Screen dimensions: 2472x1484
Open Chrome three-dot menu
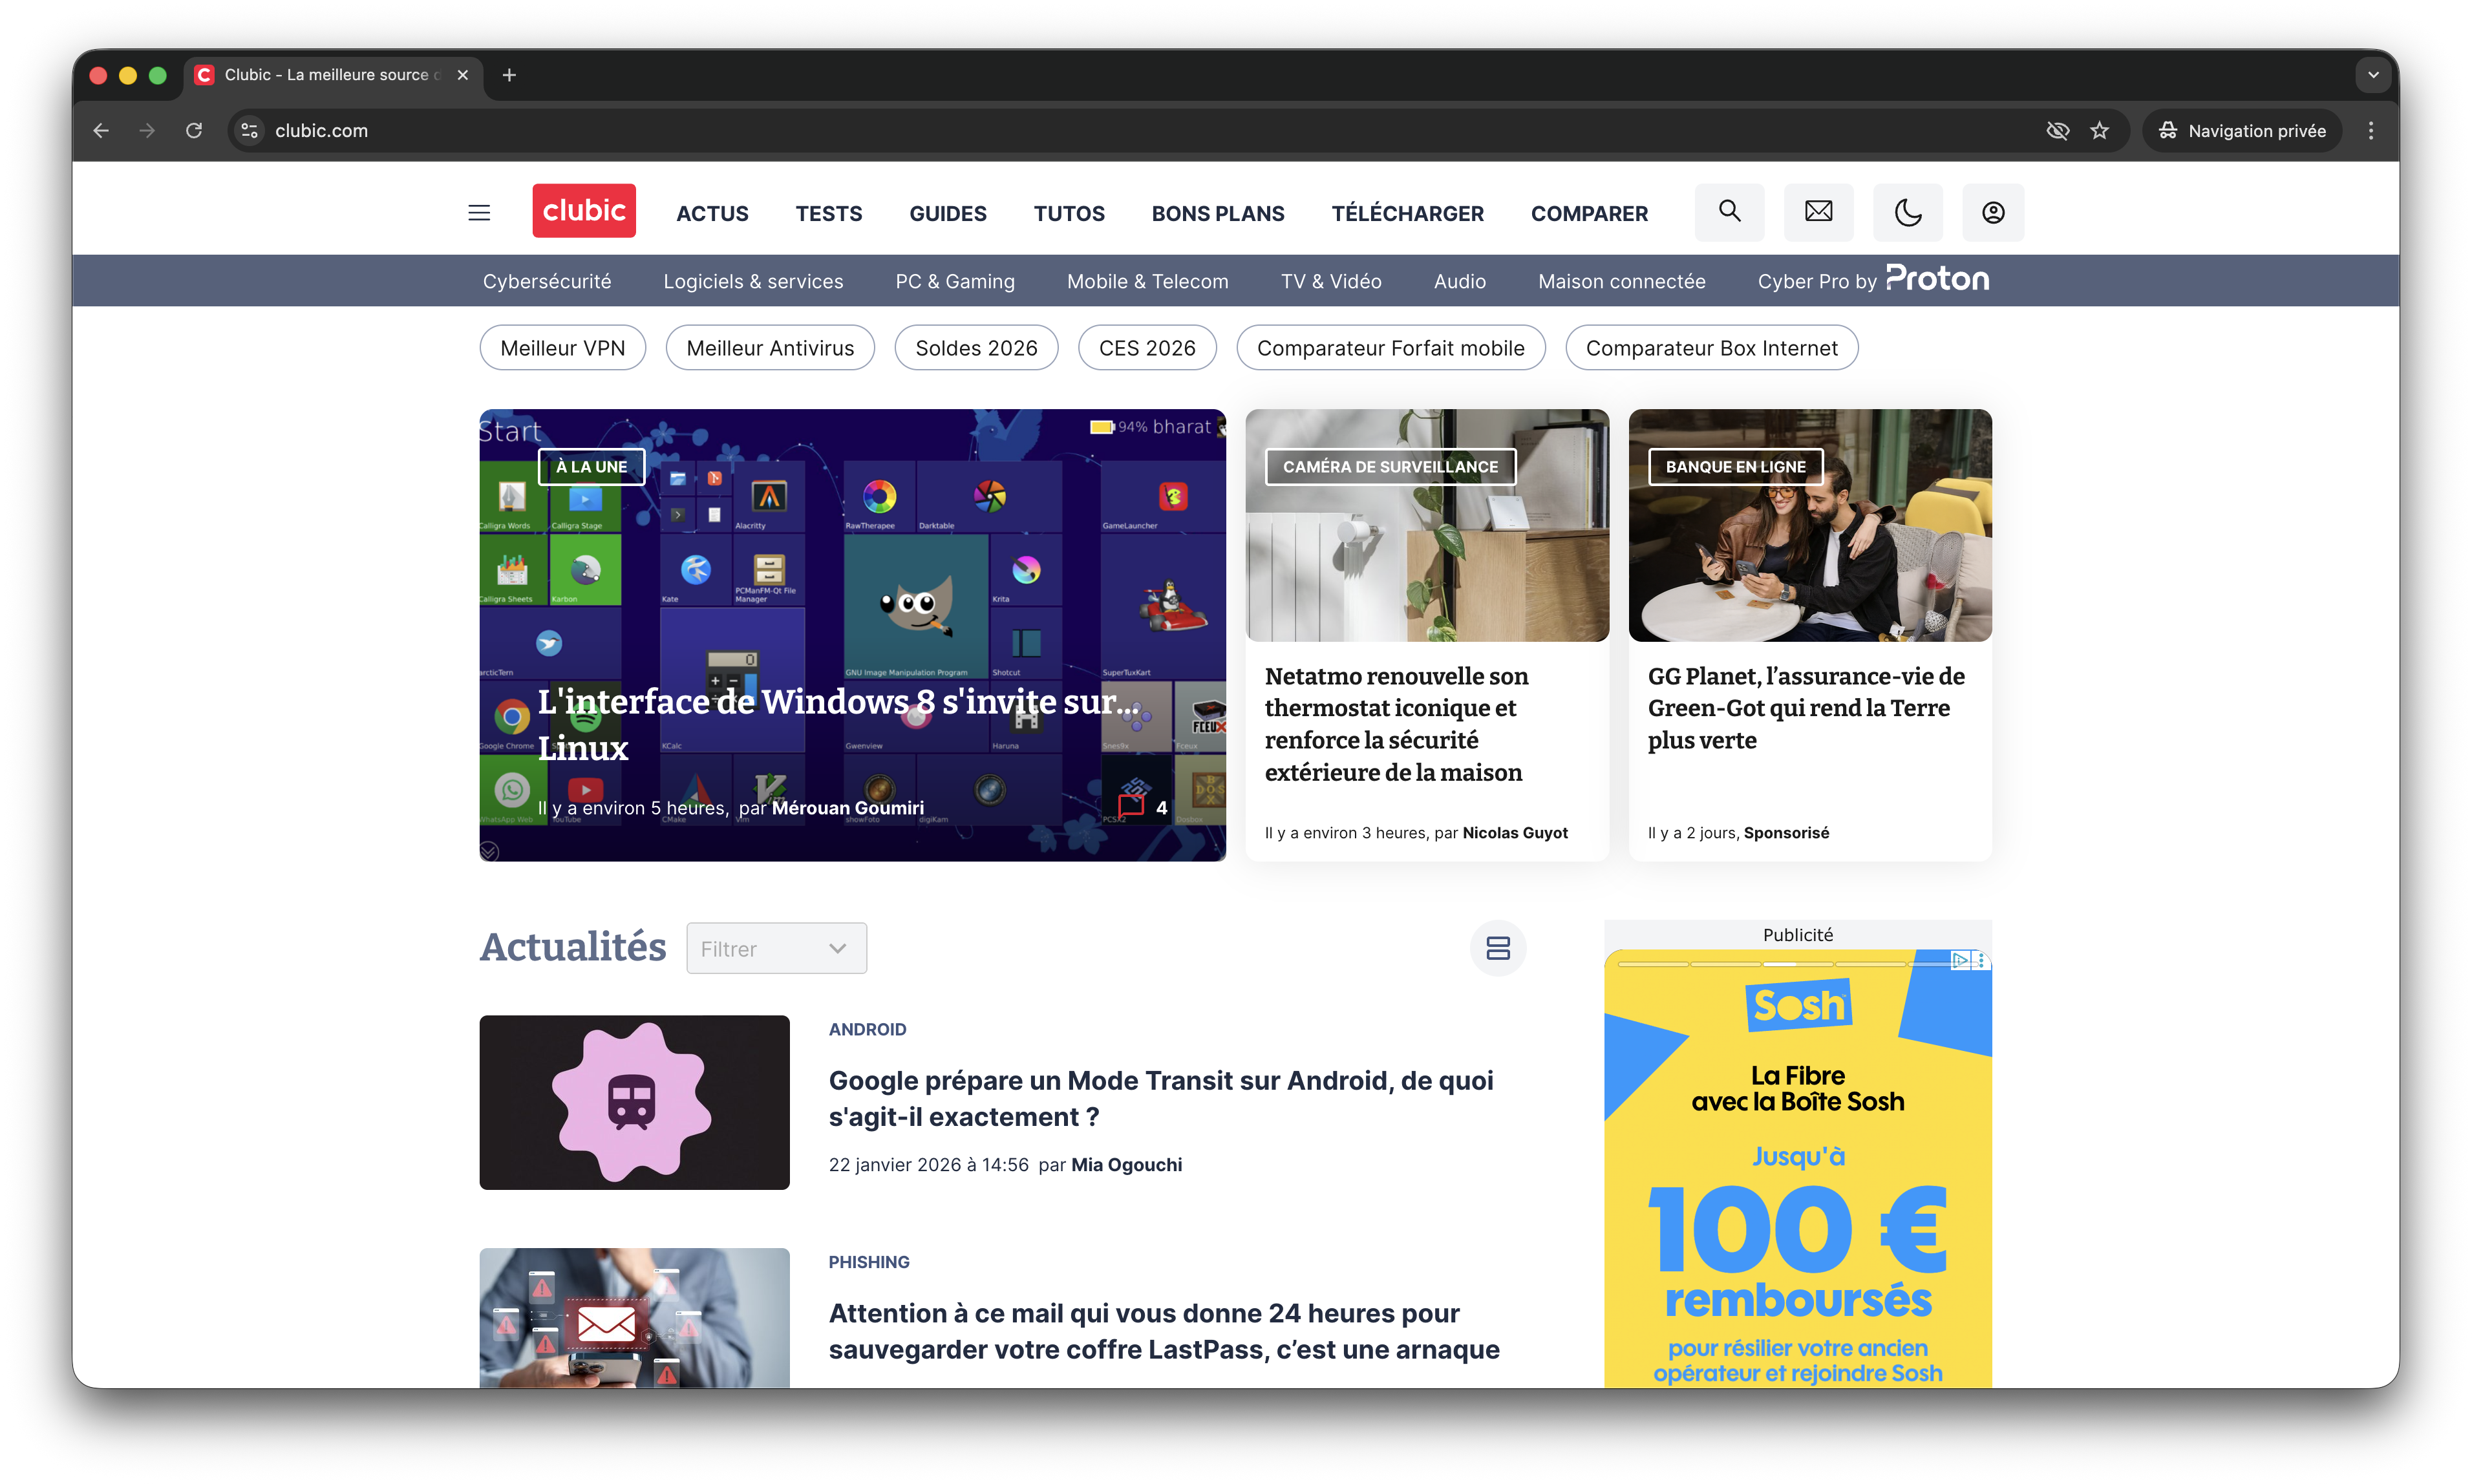pyautogui.click(x=2370, y=131)
